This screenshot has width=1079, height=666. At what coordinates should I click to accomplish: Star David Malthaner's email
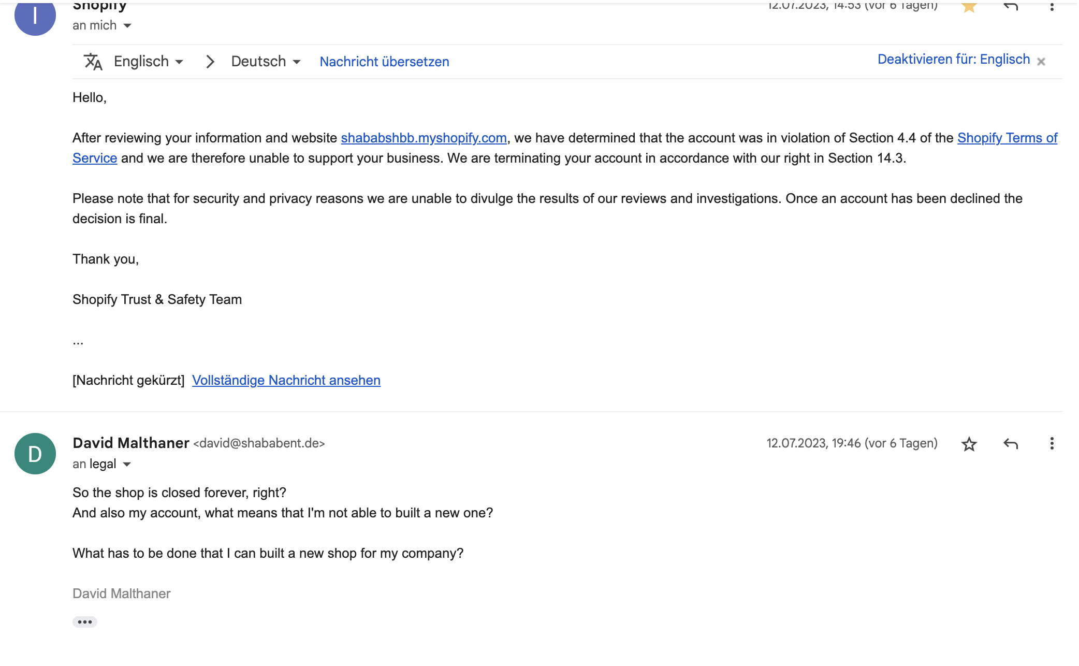pos(969,444)
